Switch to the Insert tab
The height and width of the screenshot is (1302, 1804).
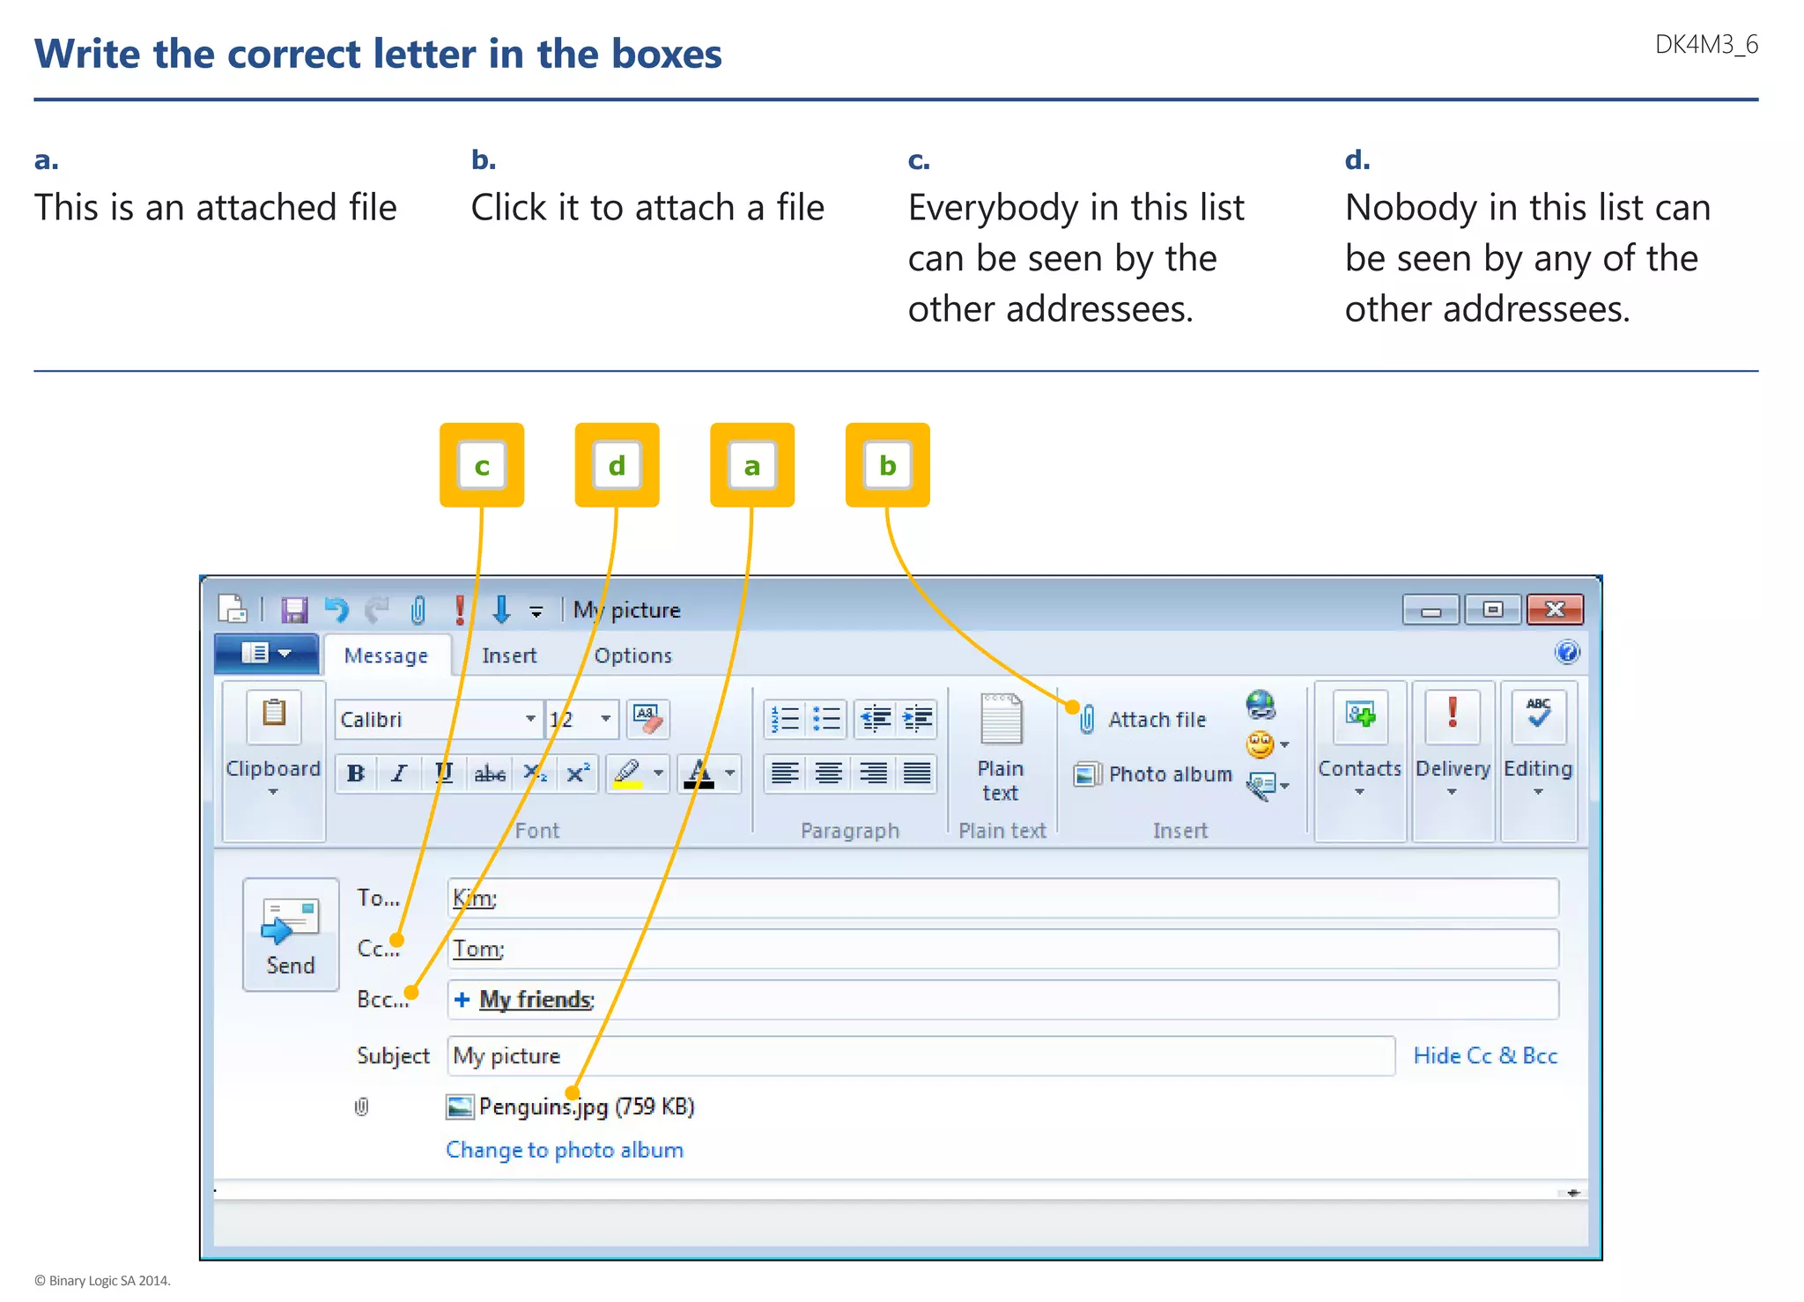coord(508,655)
